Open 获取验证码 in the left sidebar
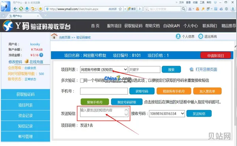Viewport: 237px width, 146px height. click(25, 94)
